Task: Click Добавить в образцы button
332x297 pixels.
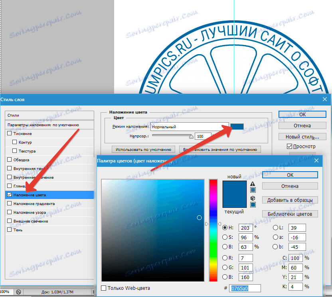Action: point(290,200)
